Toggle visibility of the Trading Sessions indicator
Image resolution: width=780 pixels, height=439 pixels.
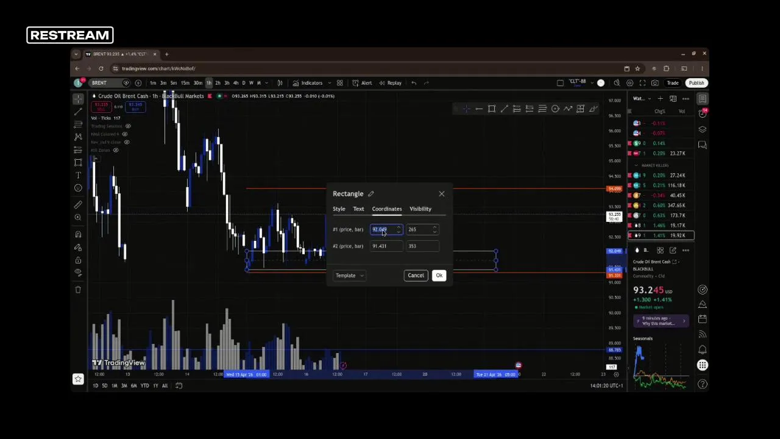click(128, 126)
